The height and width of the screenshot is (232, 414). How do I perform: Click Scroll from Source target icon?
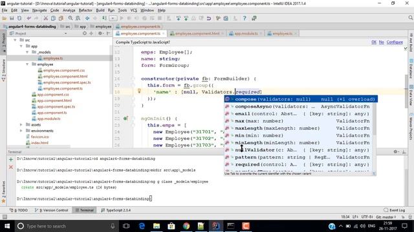85,34
